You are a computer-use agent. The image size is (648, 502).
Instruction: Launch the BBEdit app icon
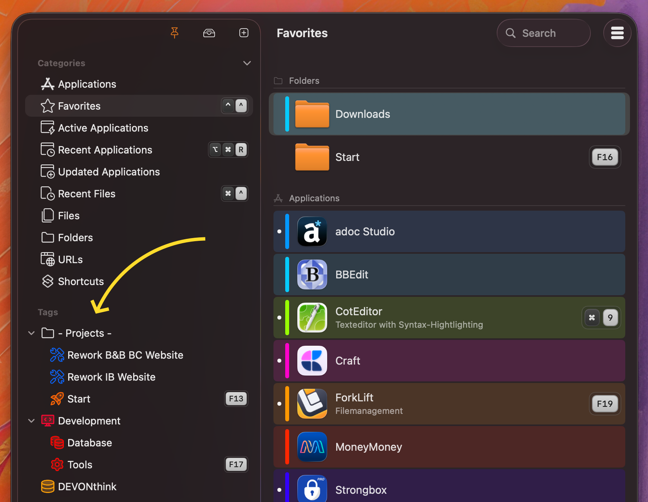point(312,274)
